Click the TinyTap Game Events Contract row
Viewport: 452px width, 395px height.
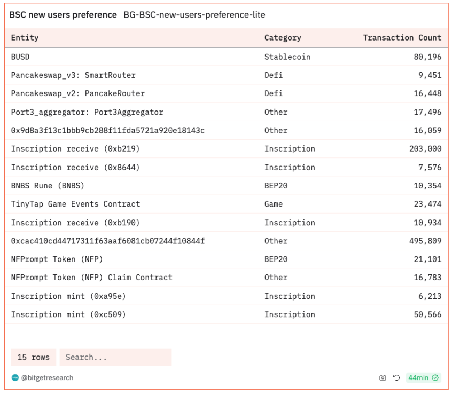coord(75,204)
